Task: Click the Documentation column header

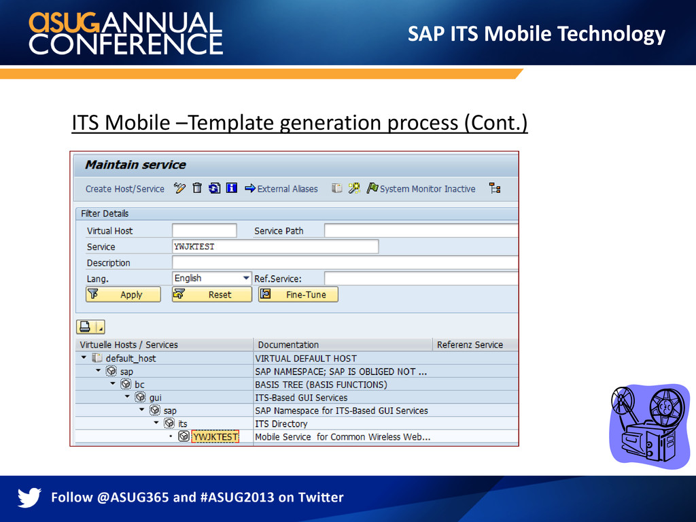Action: 343,345
